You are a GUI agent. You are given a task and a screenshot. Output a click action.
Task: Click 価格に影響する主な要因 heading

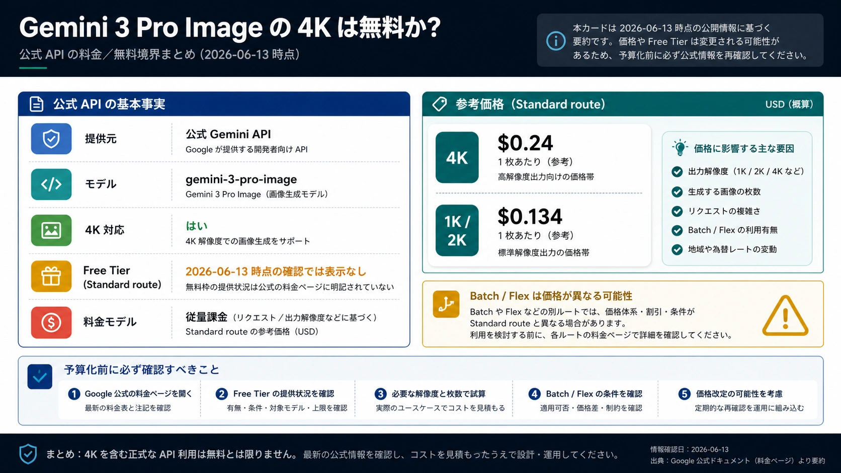[x=744, y=148]
